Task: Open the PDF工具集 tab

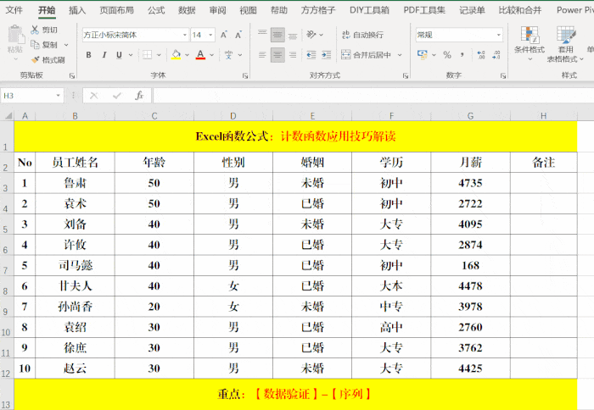Action: click(x=424, y=10)
